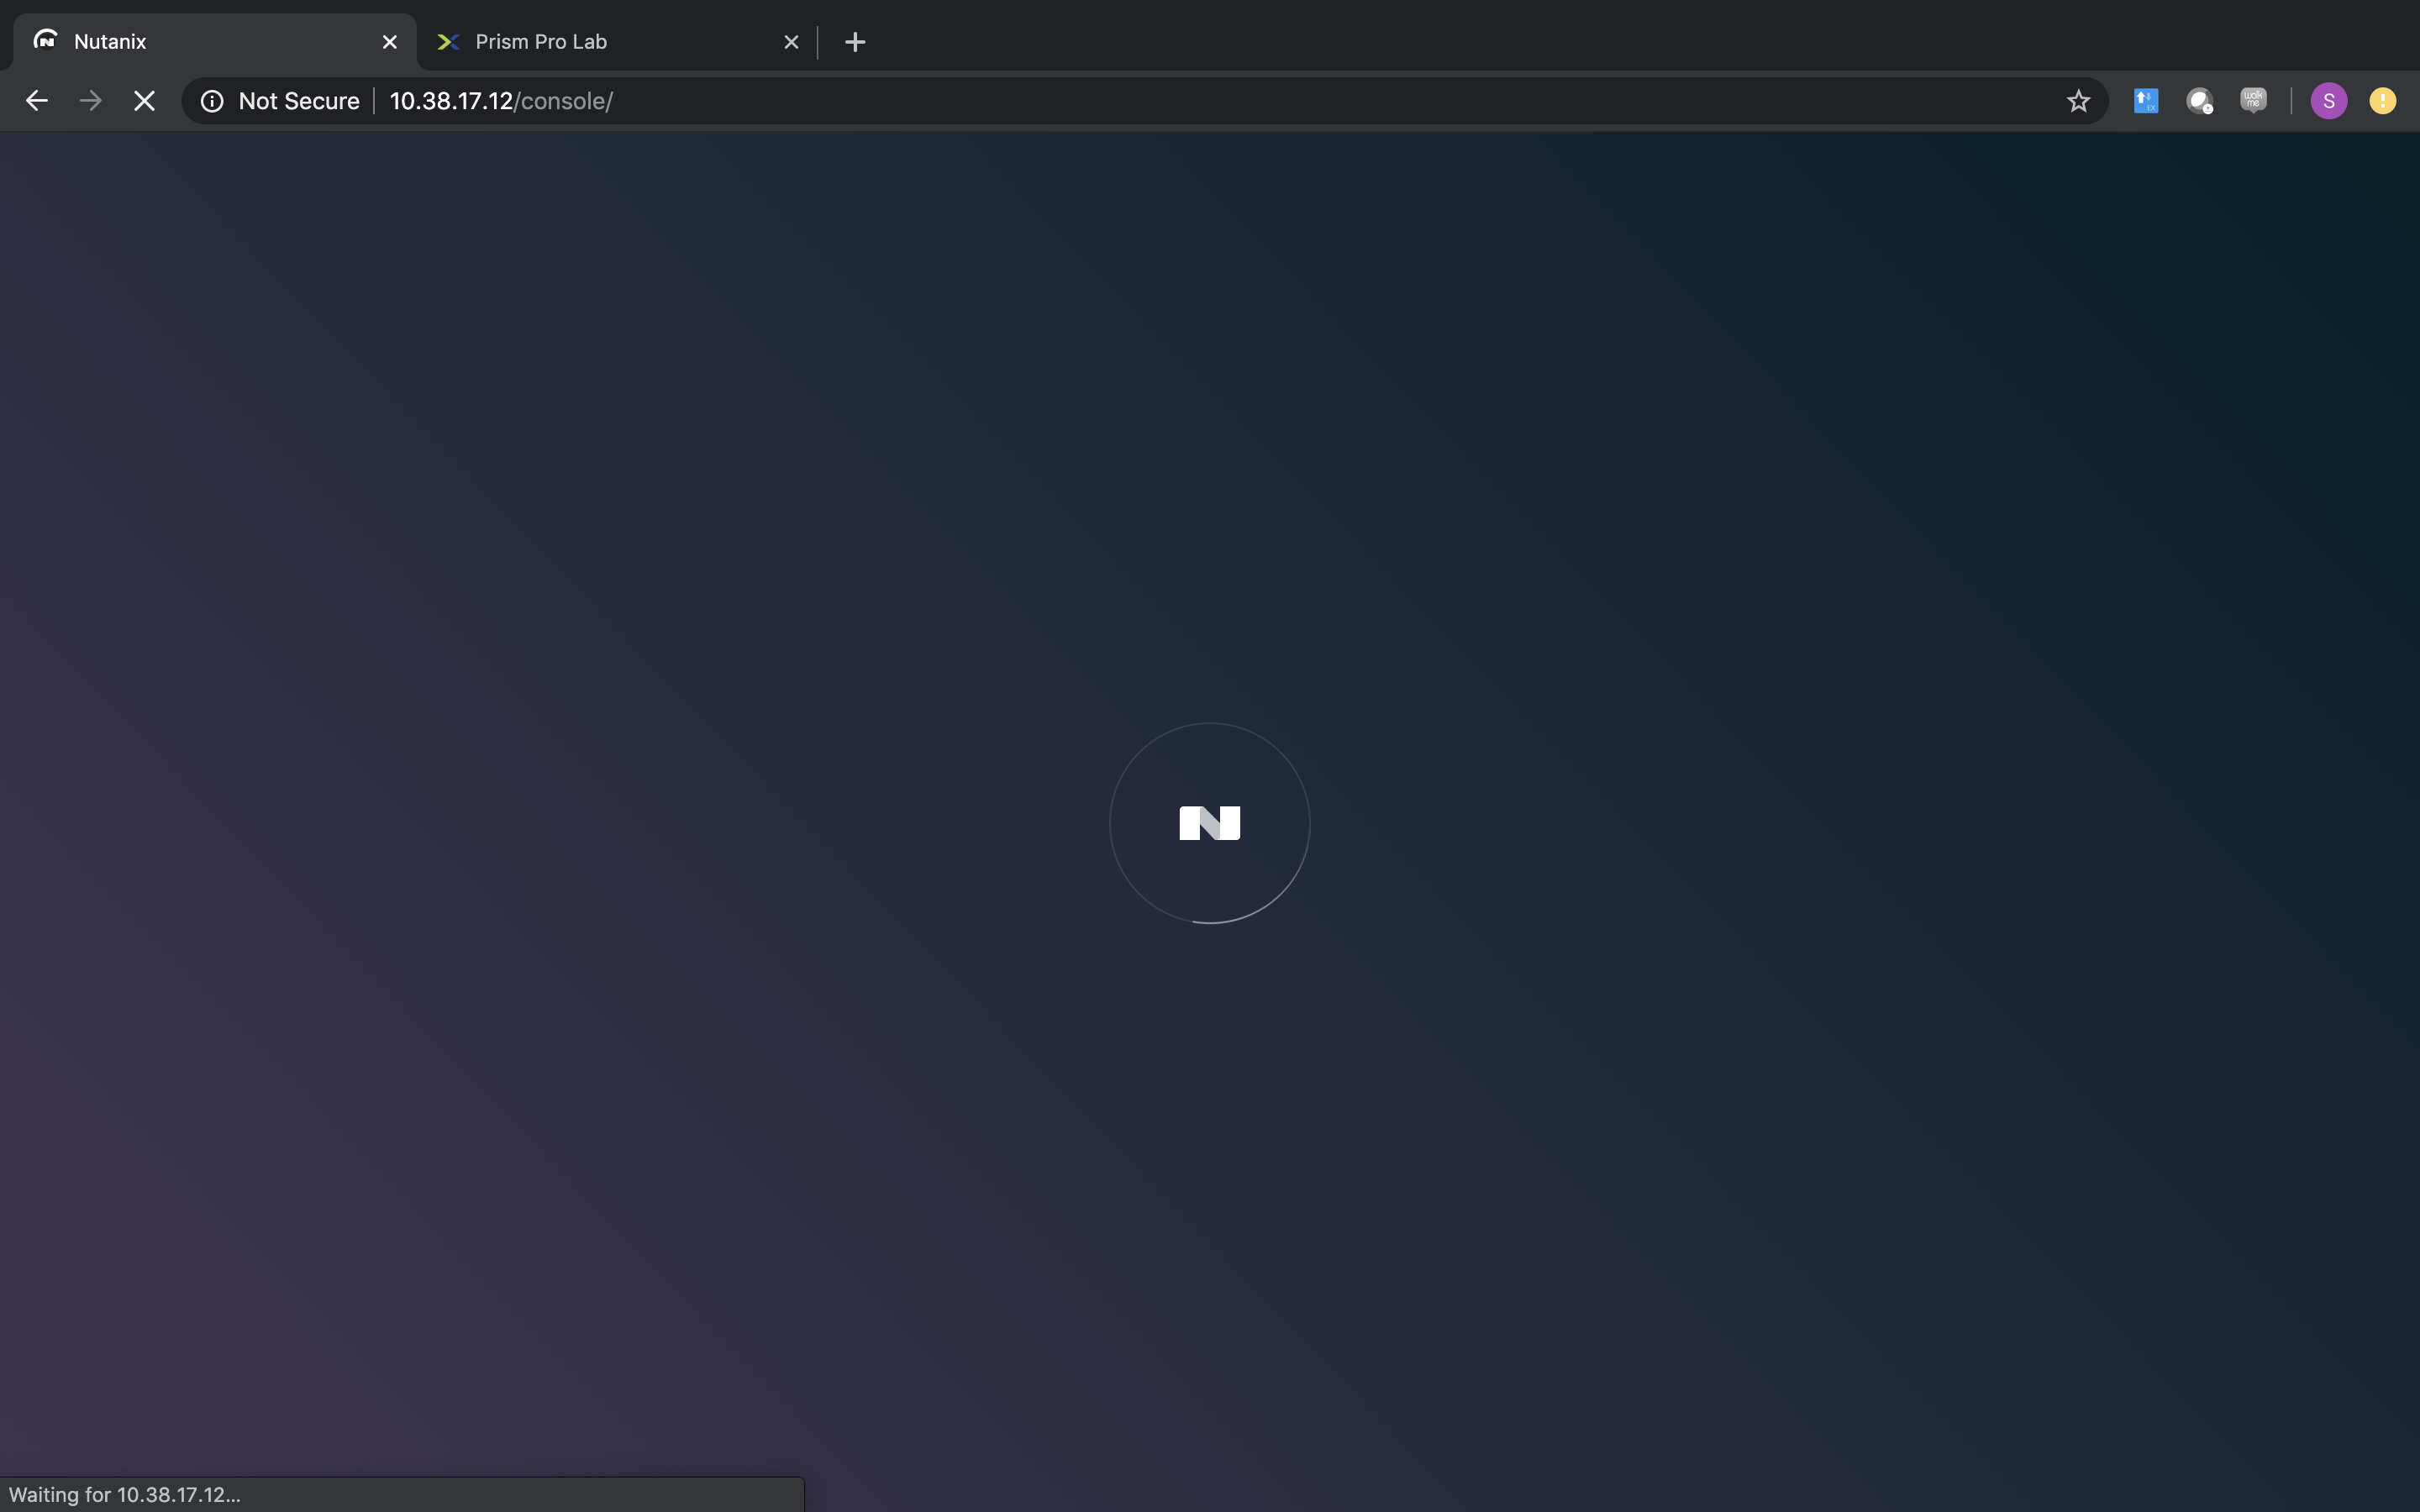Screen dimensions: 2420x1512
Task: Open the WalkMe extension icon
Action: [2253, 100]
